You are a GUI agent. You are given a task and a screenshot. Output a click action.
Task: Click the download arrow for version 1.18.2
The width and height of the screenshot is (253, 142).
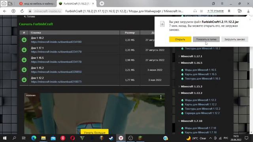tap(24, 40)
